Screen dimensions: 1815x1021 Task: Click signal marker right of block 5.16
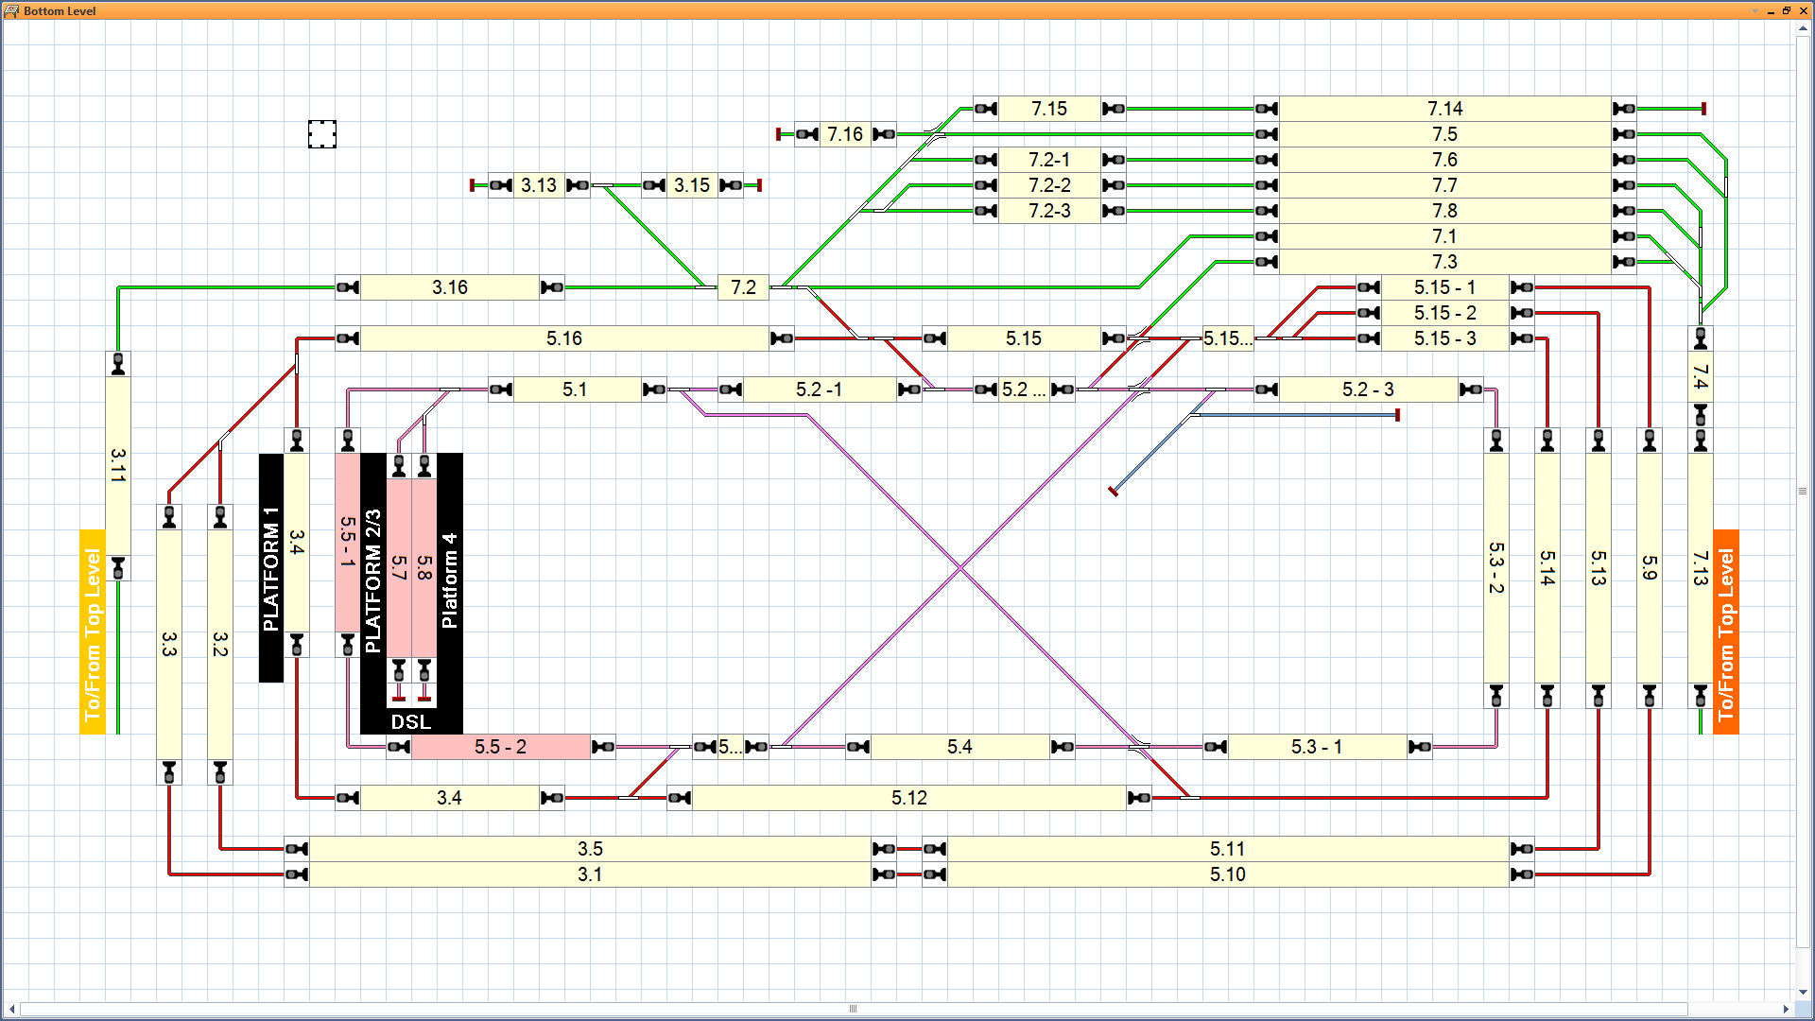click(x=782, y=338)
